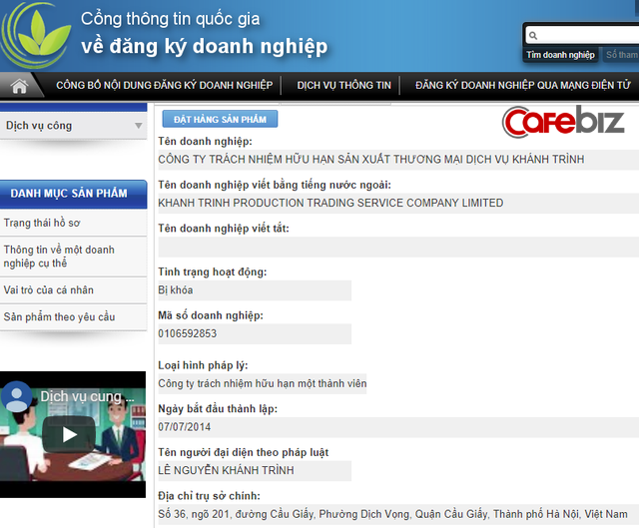Open Đăng ký doanh nghiệp qua mạng điện tử
This screenshot has height=528, width=639.
[x=522, y=85]
